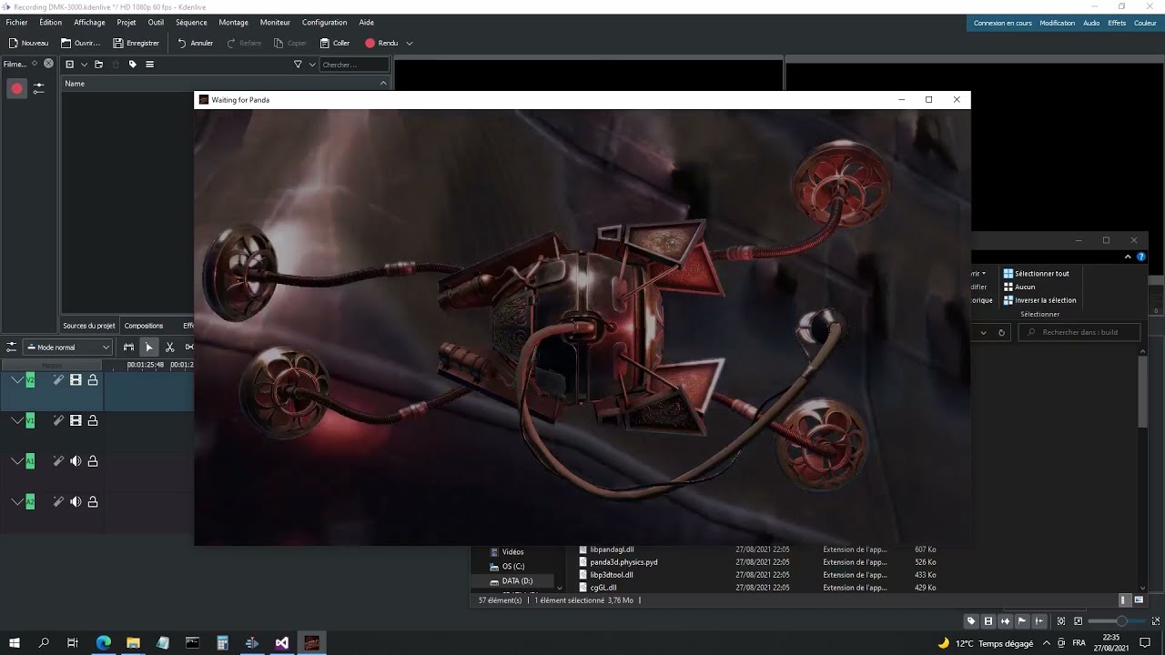This screenshot has height=655, width=1165.
Task: Expand the filter options dropdown arrow
Action: coord(312,65)
